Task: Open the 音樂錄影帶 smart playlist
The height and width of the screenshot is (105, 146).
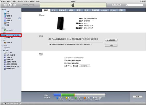Action: point(9,60)
